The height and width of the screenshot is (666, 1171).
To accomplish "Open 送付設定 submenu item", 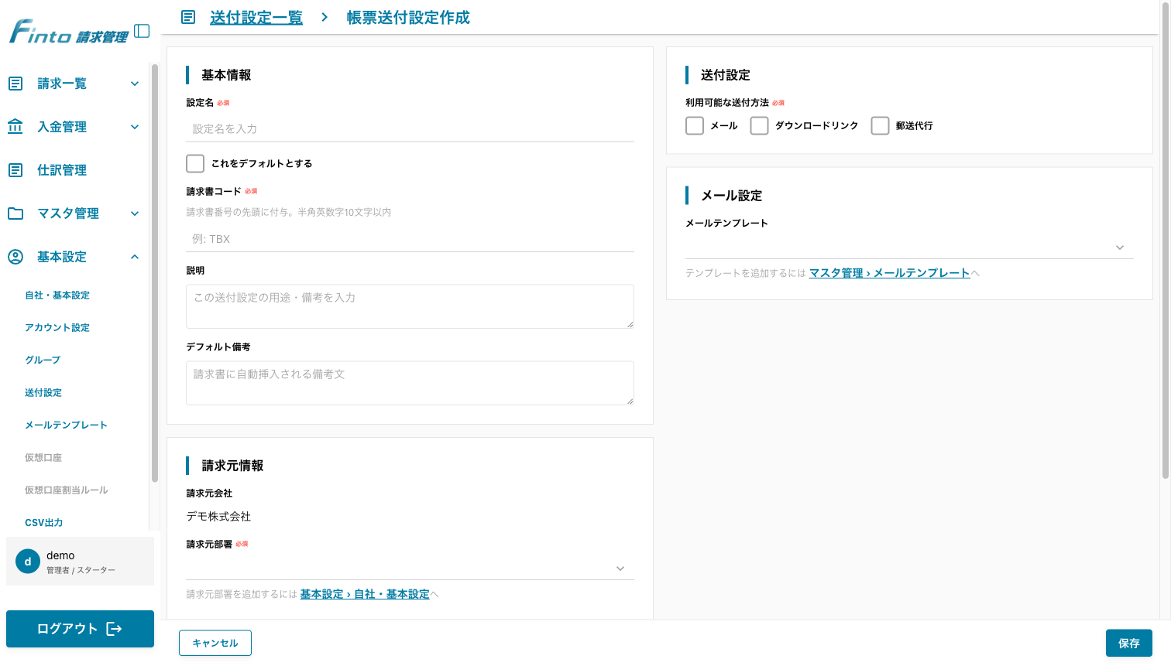I will (x=43, y=393).
